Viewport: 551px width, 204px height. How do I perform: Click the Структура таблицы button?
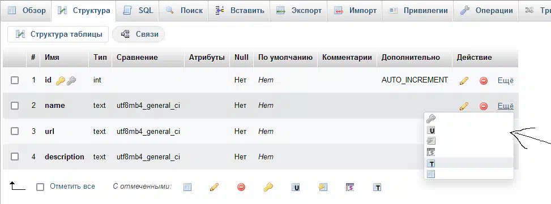(x=58, y=34)
